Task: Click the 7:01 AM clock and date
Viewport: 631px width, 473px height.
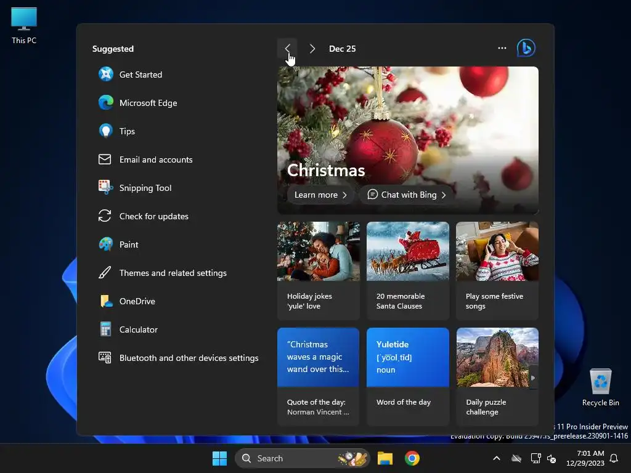Action: [585, 458]
